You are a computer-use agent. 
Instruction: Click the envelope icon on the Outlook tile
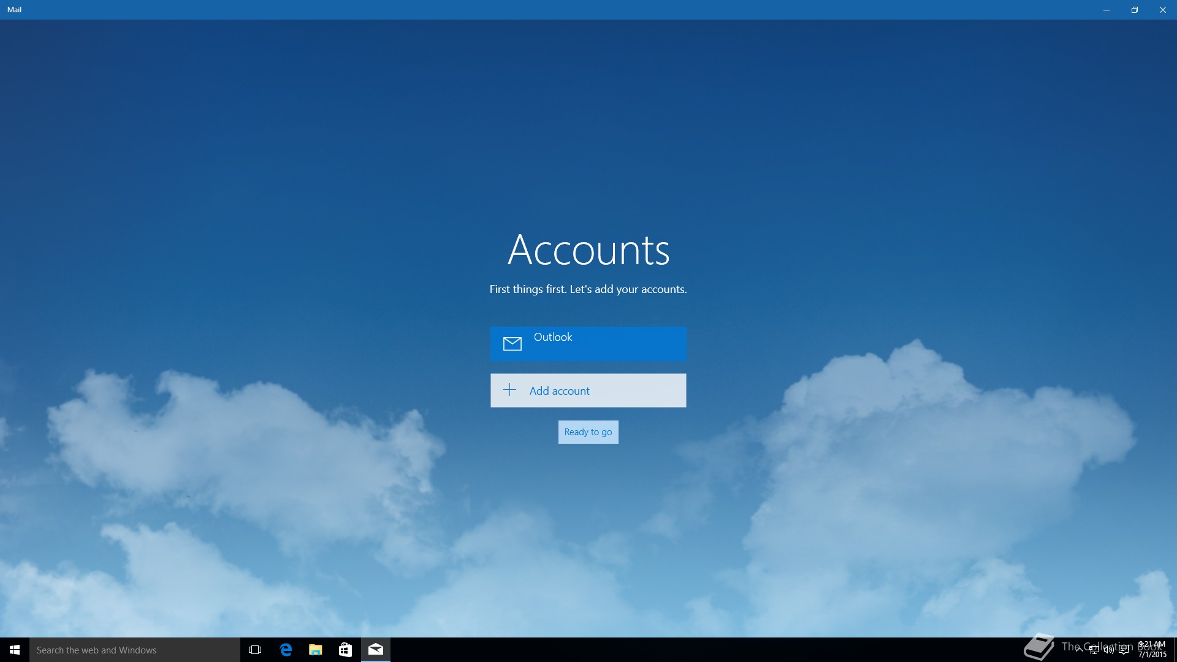512,344
